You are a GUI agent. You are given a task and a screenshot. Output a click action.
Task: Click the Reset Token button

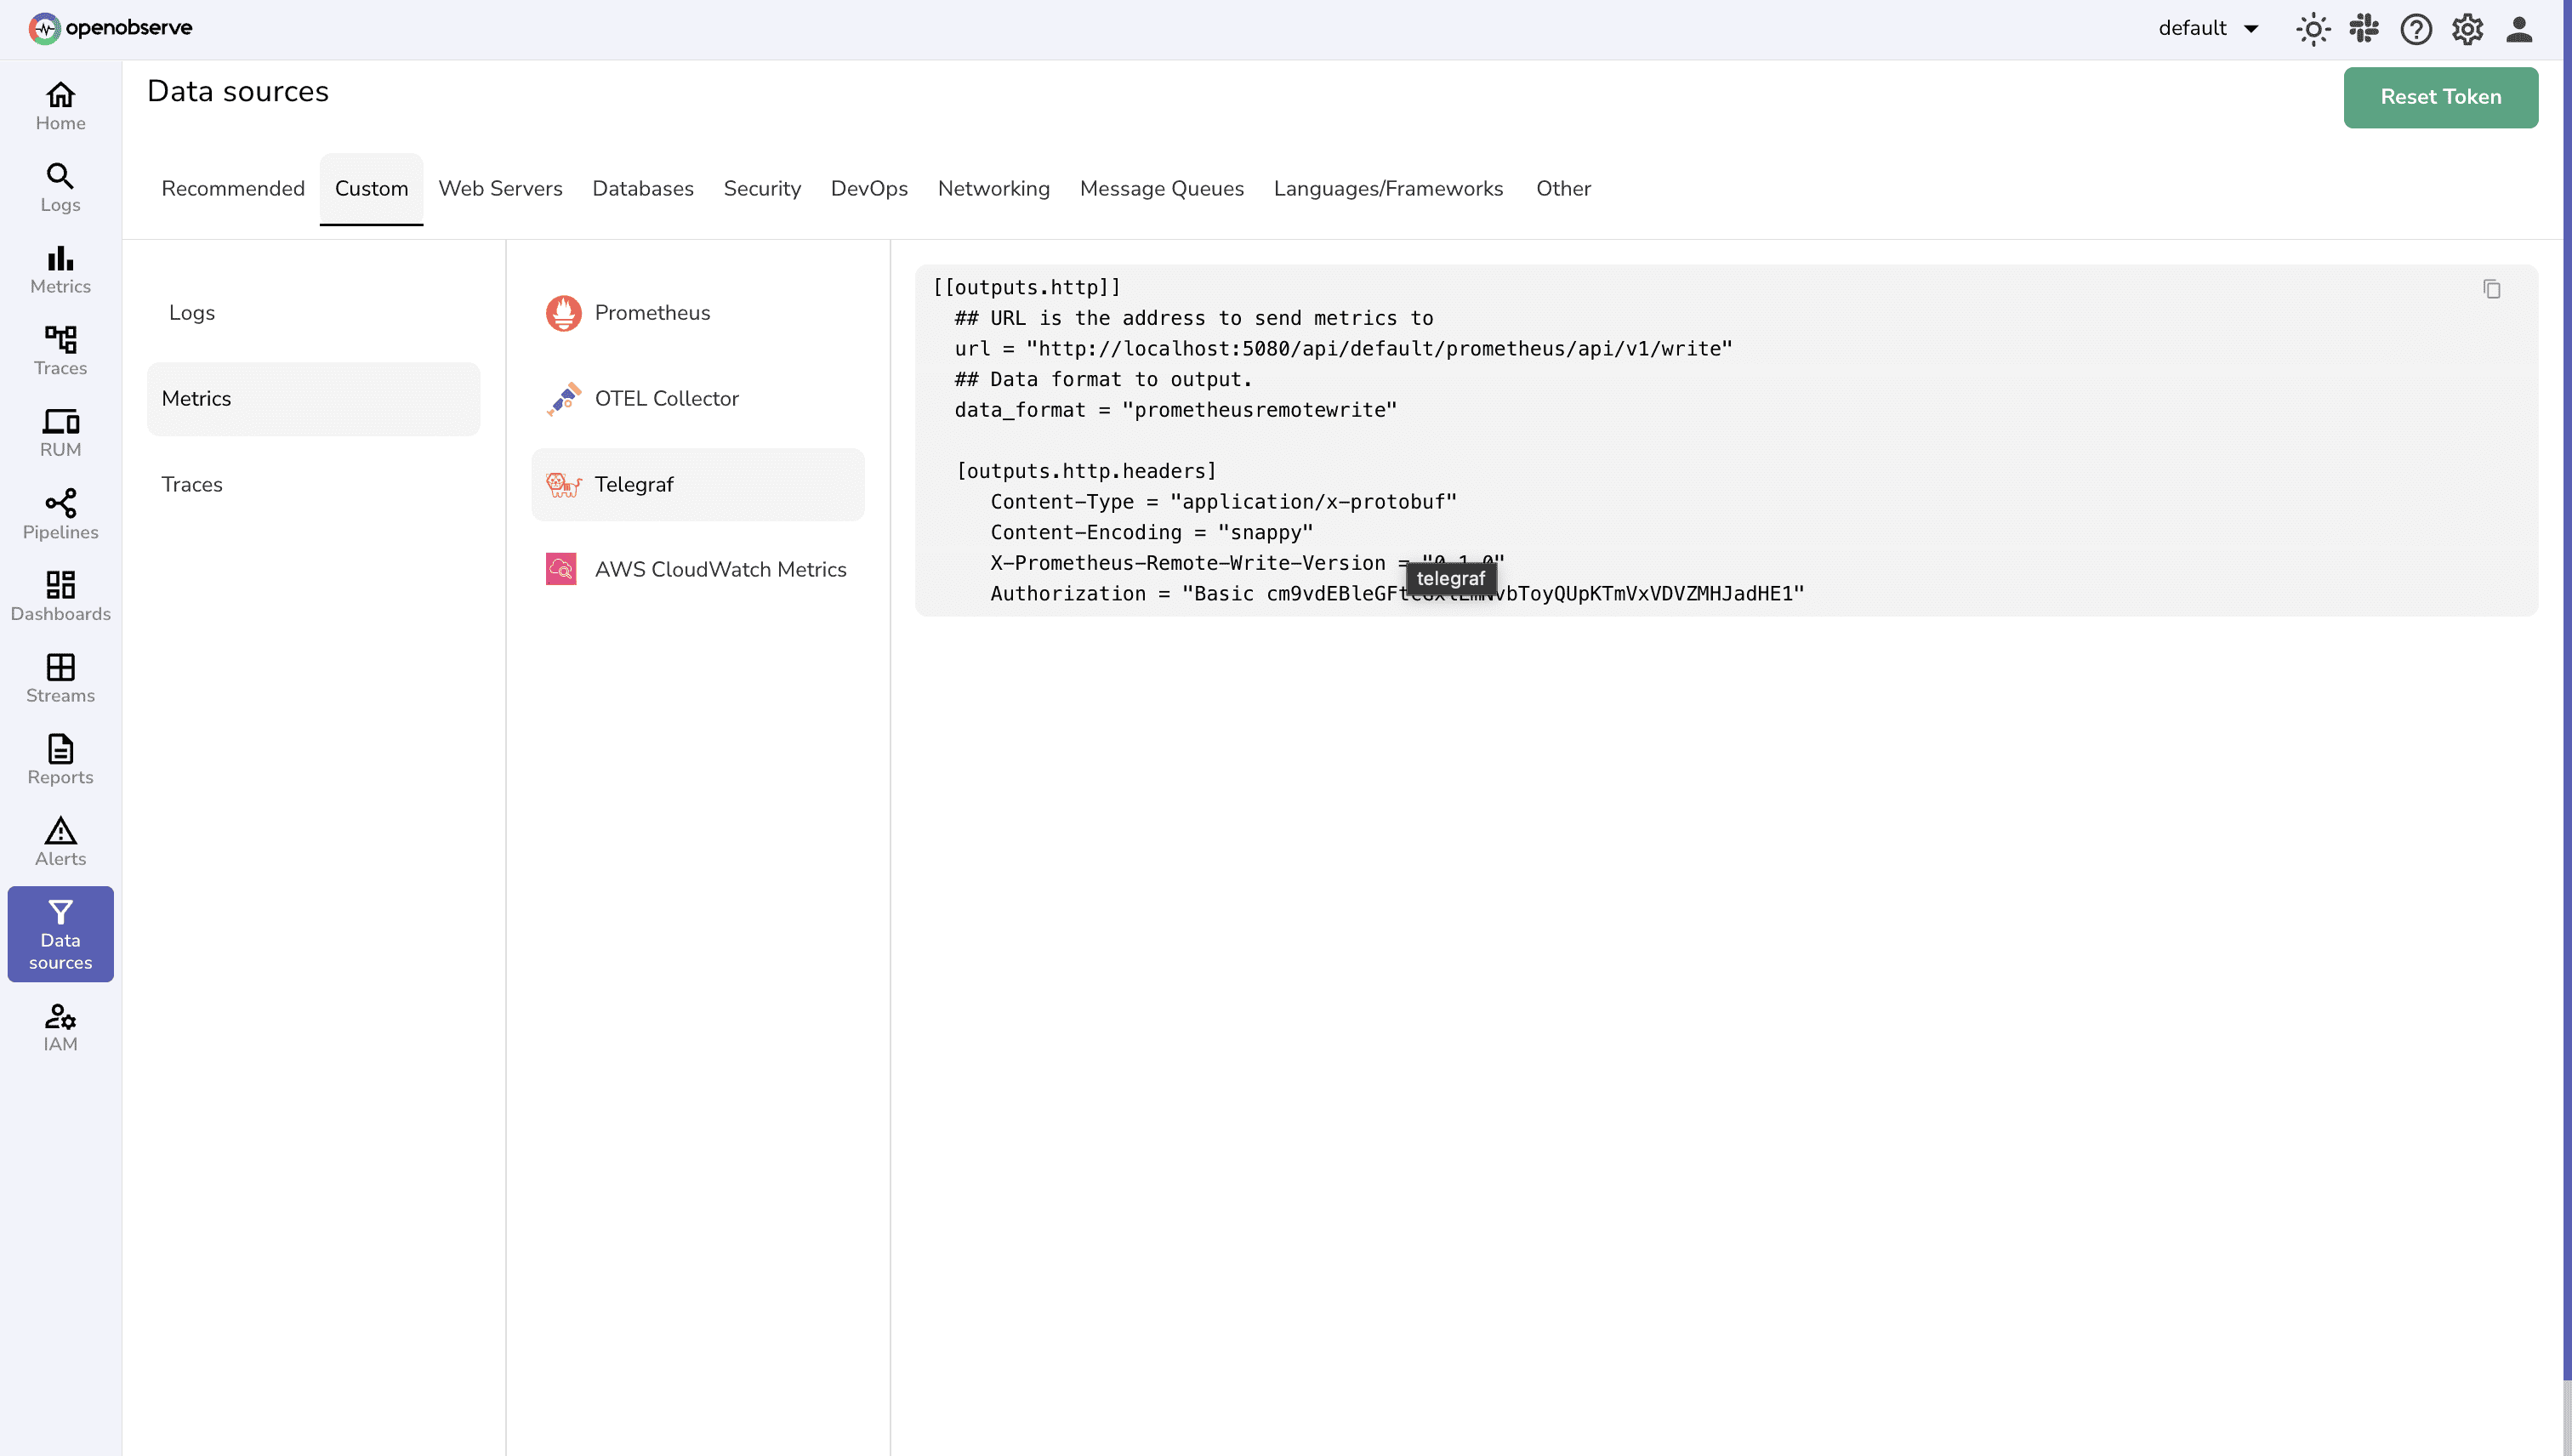[x=2440, y=97]
